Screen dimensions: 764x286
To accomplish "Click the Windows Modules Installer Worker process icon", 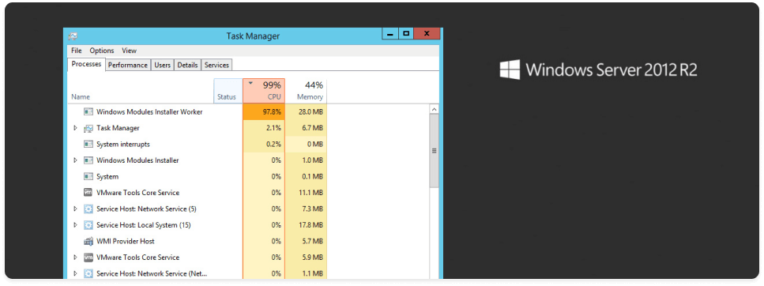I will pyautogui.click(x=88, y=111).
